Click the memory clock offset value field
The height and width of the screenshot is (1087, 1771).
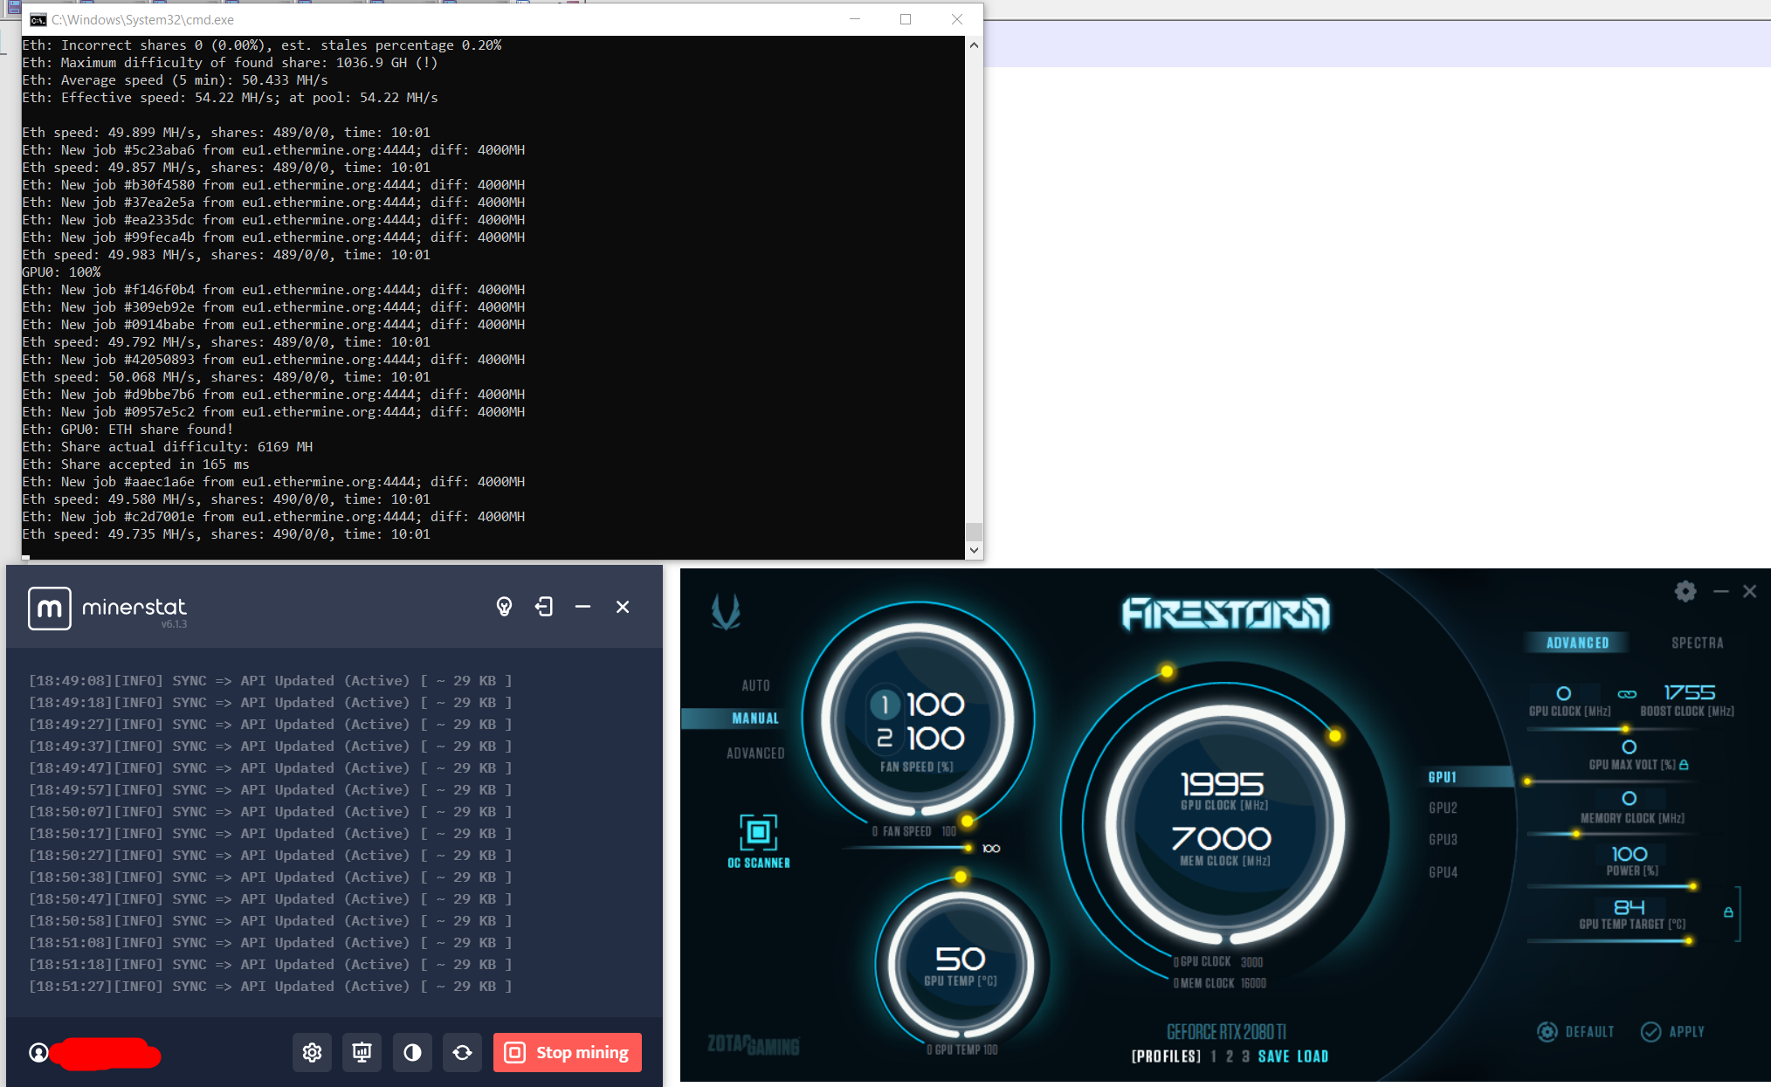(1629, 798)
